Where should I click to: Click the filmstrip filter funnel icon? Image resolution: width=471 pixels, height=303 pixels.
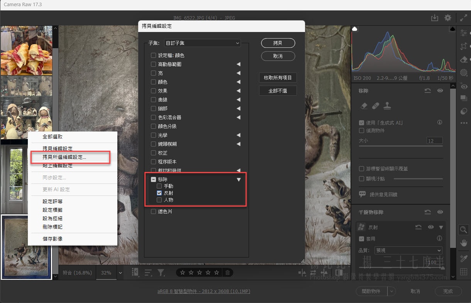point(161,273)
